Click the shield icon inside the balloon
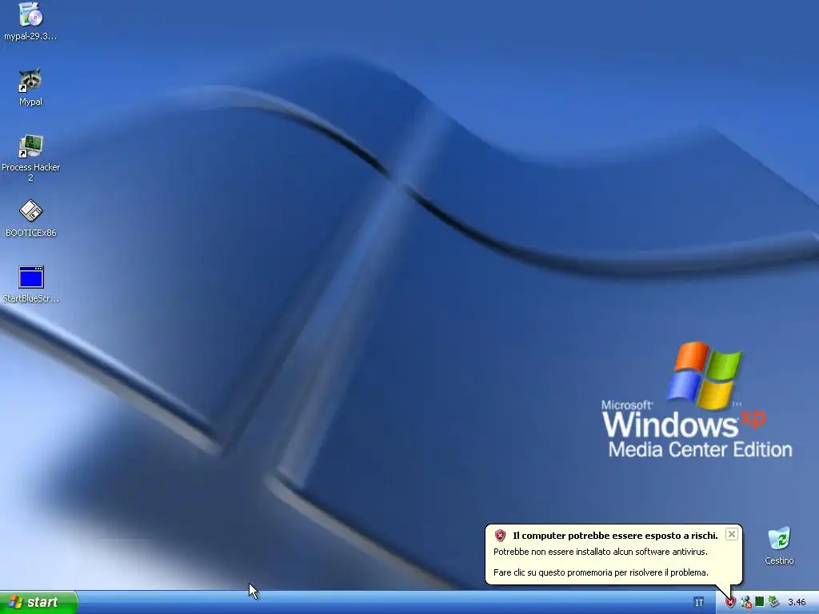The height and width of the screenshot is (614, 819). 501,536
